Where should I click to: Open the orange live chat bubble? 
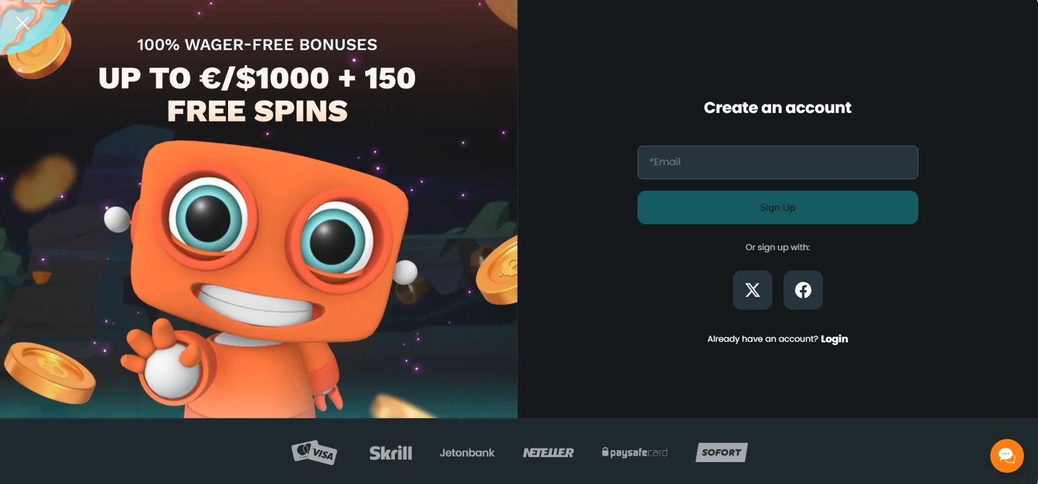click(1007, 456)
